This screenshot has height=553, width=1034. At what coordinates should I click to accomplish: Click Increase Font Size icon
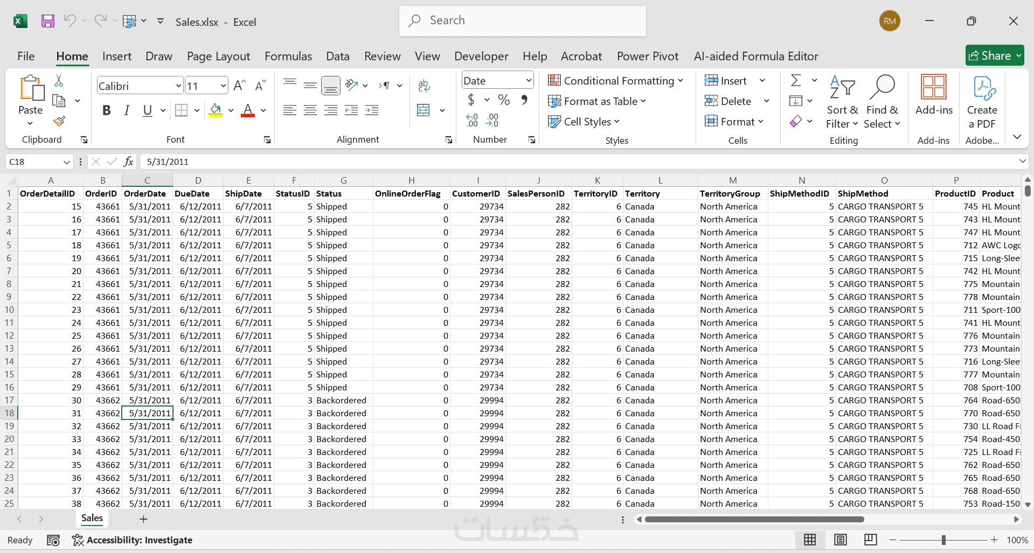(x=240, y=86)
